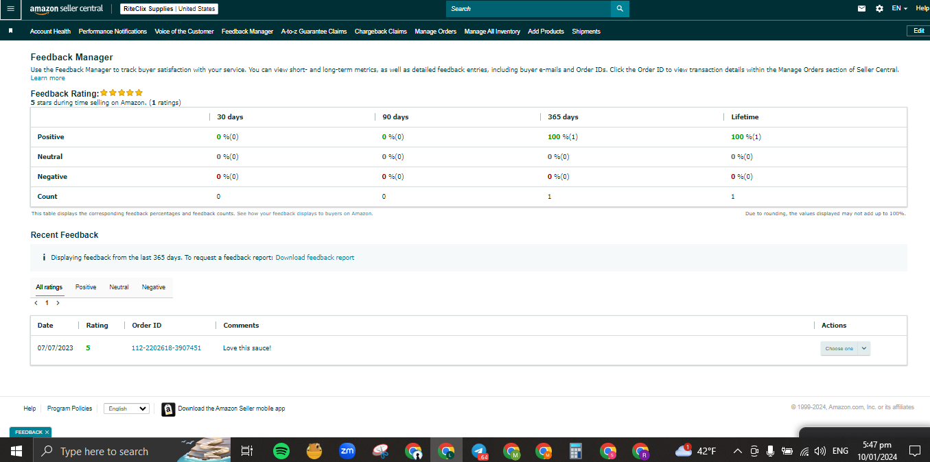Show hidden system tray icons
This screenshot has width=930, height=462.
coord(738,451)
